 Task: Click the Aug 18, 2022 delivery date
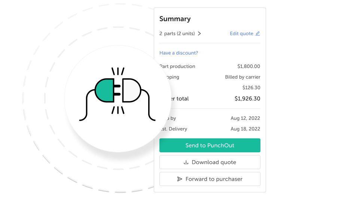(245, 129)
